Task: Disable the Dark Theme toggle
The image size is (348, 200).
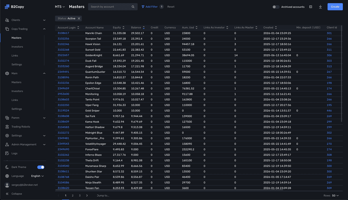Action: [x=41, y=167]
